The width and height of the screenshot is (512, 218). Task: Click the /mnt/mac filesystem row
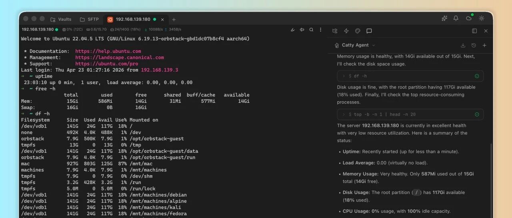pos(87,164)
